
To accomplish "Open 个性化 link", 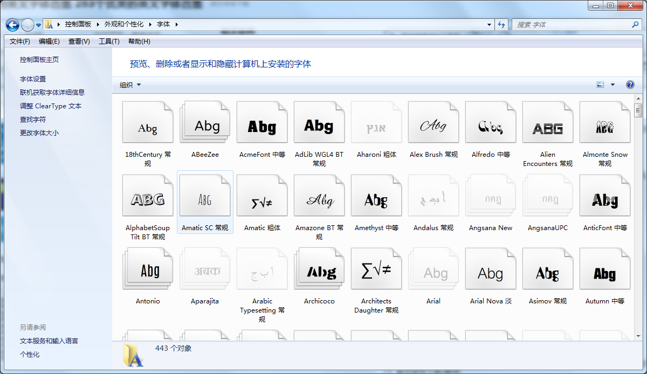I will pos(30,355).
